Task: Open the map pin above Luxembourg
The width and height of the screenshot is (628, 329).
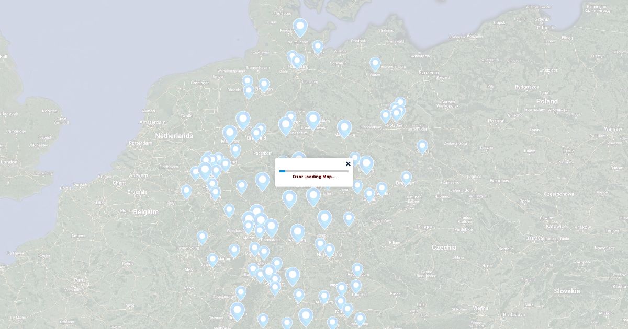Action: pyautogui.click(x=202, y=238)
